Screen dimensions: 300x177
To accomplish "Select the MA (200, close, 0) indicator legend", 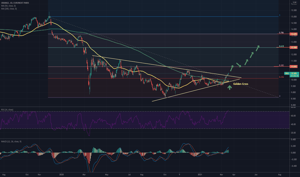I will pos(9,9).
